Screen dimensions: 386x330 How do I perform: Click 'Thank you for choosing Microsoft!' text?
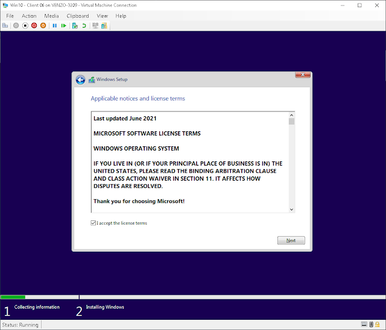click(139, 201)
